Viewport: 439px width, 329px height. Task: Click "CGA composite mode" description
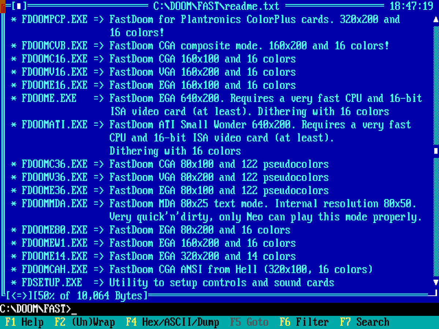[x=211, y=45]
